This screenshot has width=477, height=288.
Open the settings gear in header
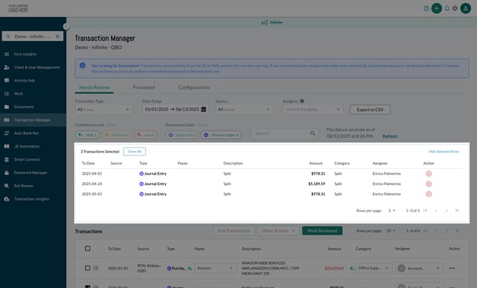455,9
